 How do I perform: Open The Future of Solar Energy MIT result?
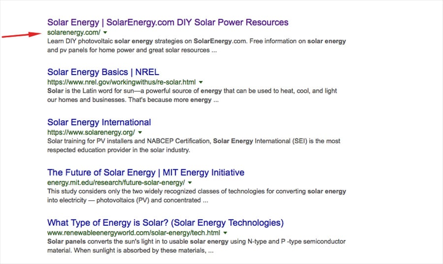click(146, 172)
